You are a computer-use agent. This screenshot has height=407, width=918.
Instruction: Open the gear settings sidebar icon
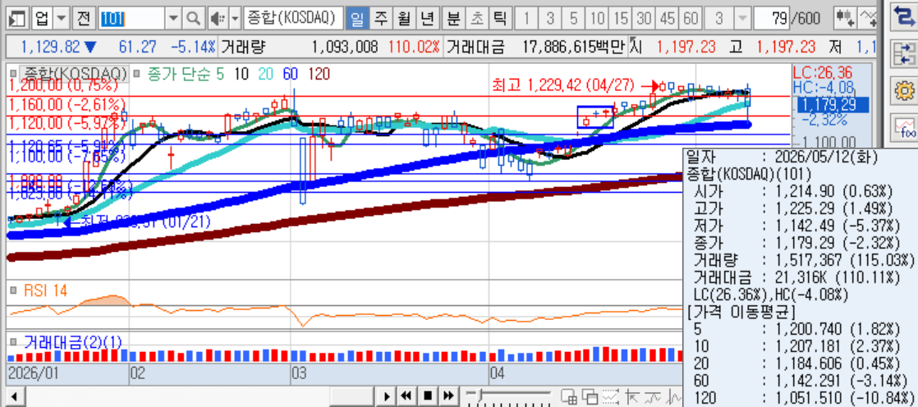(x=905, y=91)
